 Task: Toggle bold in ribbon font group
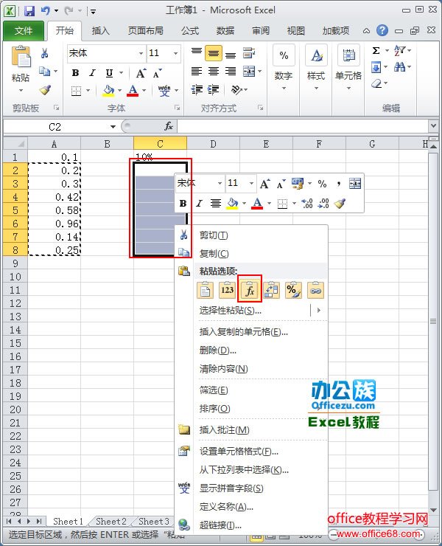click(75, 73)
